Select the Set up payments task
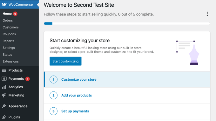The height and width of the screenshot is (121, 216). click(x=127, y=111)
